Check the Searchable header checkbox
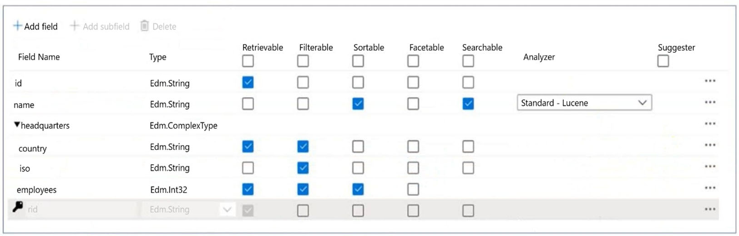This screenshot has height=236, width=739. [x=468, y=61]
